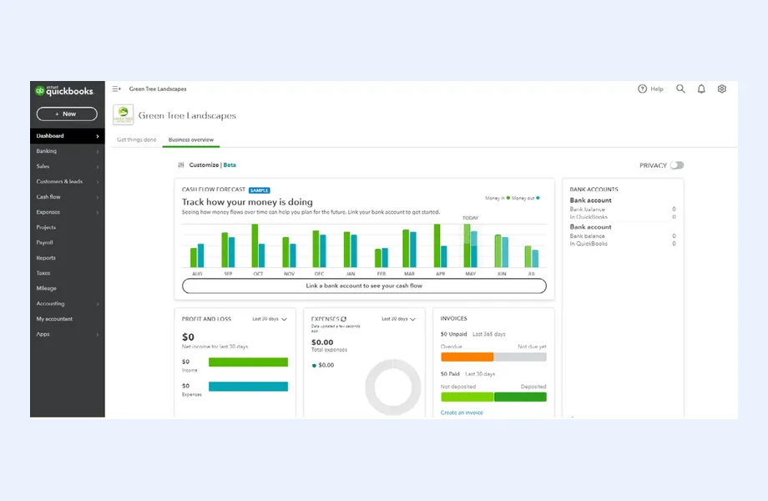Click the Green Tree Landscapes company logo

123,115
